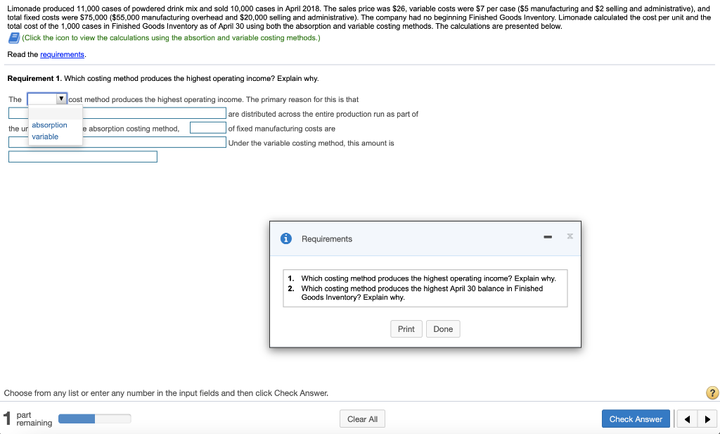Click the 'part remaining' label
The width and height of the screenshot is (720, 434).
pyautogui.click(x=34, y=419)
